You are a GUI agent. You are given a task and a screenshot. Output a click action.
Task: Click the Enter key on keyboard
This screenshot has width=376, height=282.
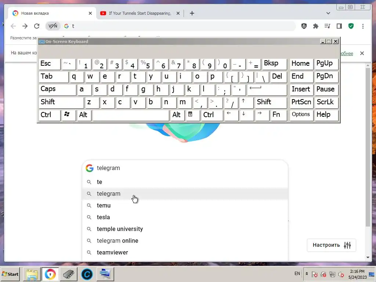[267, 90]
